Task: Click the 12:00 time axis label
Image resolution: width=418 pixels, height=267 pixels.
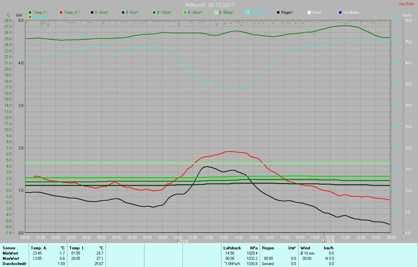Action: click(x=208, y=237)
